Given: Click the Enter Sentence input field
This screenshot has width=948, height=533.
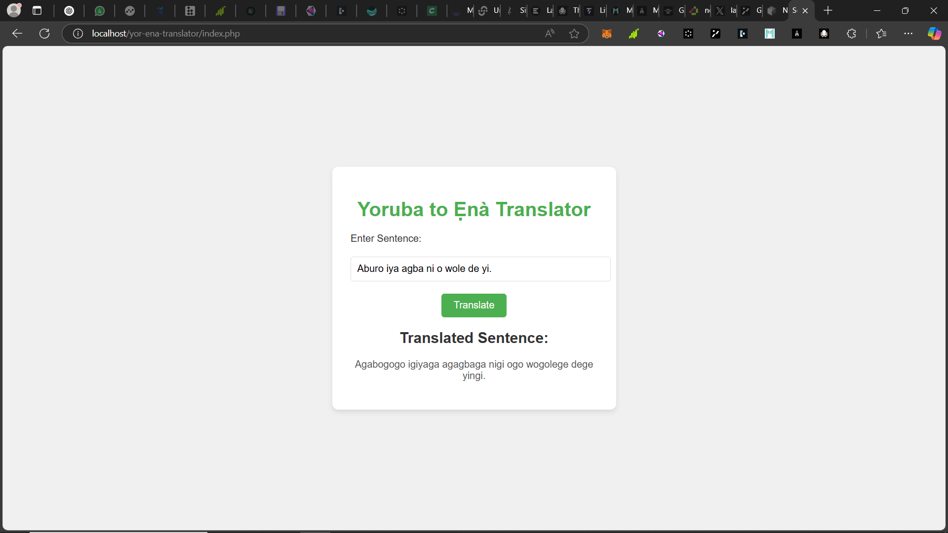Looking at the screenshot, I should point(480,269).
